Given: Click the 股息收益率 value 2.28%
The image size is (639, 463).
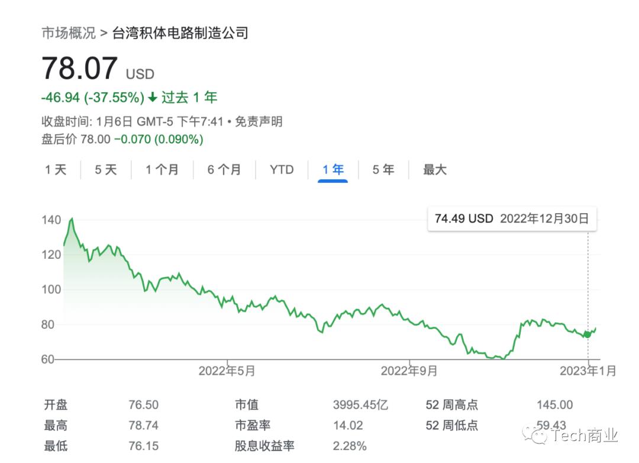Looking at the screenshot, I should point(350,446).
